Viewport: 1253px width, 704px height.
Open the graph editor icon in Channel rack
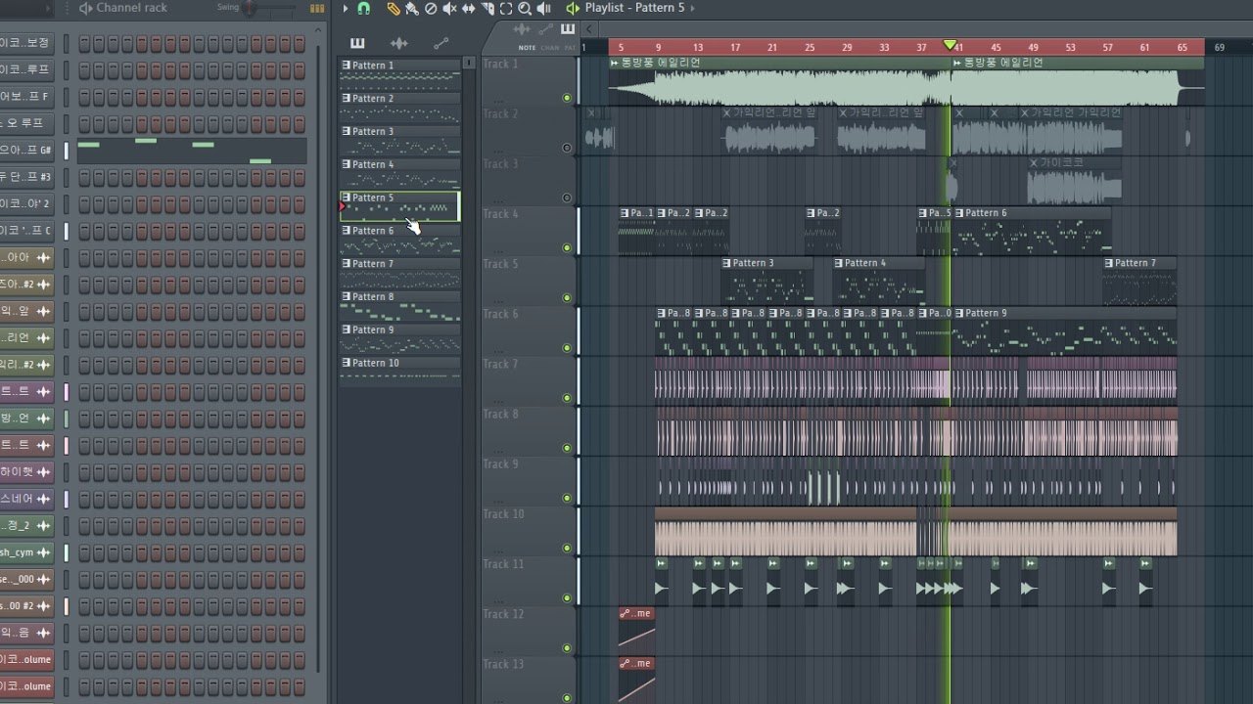click(317, 8)
